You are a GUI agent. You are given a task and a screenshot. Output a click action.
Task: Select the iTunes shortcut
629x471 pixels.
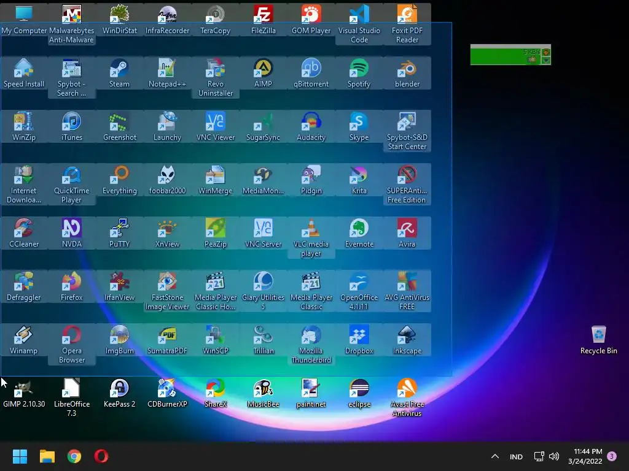click(x=71, y=126)
